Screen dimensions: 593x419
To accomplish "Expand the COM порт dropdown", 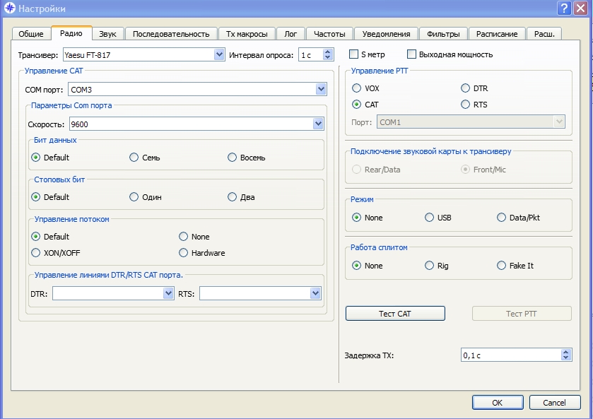I will click(321, 90).
